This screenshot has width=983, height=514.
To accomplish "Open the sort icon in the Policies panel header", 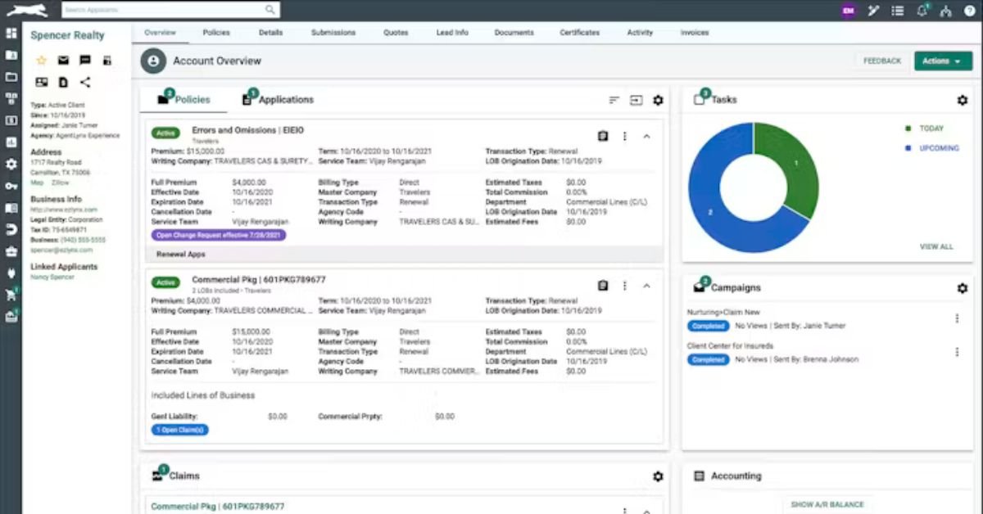I will (x=614, y=100).
